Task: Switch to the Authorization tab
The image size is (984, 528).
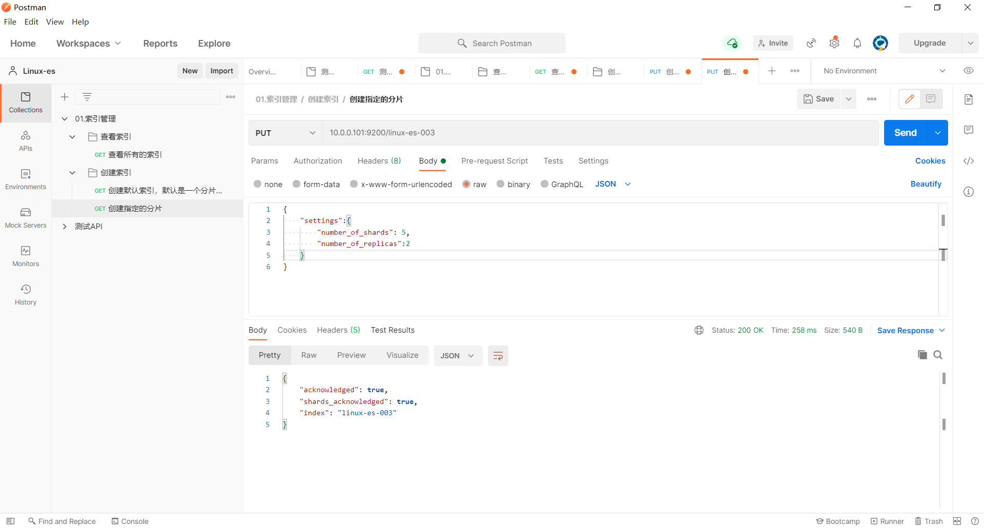Action: (318, 161)
